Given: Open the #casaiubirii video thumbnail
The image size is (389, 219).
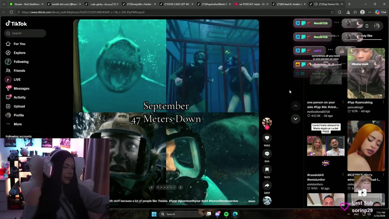Looking at the screenshot, I should coord(326,146).
